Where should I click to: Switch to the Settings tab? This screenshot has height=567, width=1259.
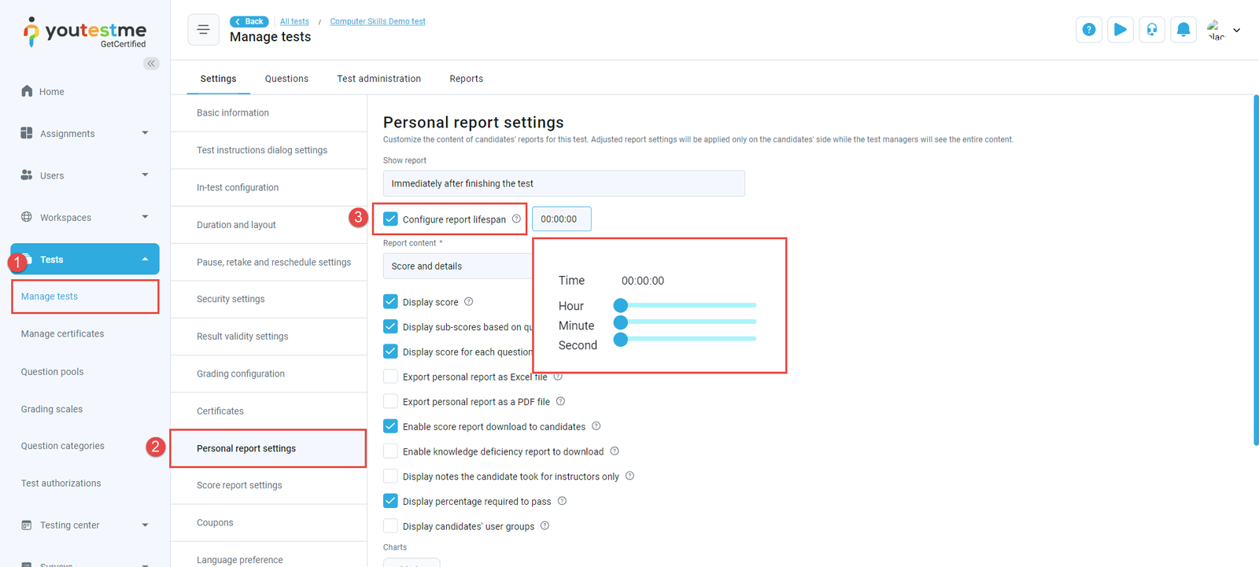click(218, 79)
